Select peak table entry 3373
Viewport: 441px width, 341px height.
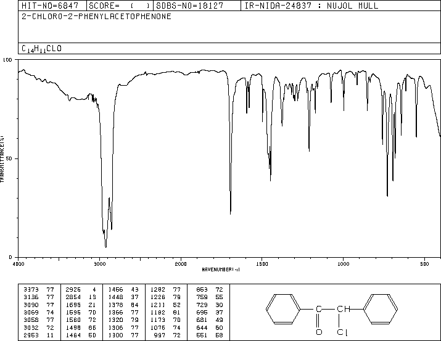[39, 290]
